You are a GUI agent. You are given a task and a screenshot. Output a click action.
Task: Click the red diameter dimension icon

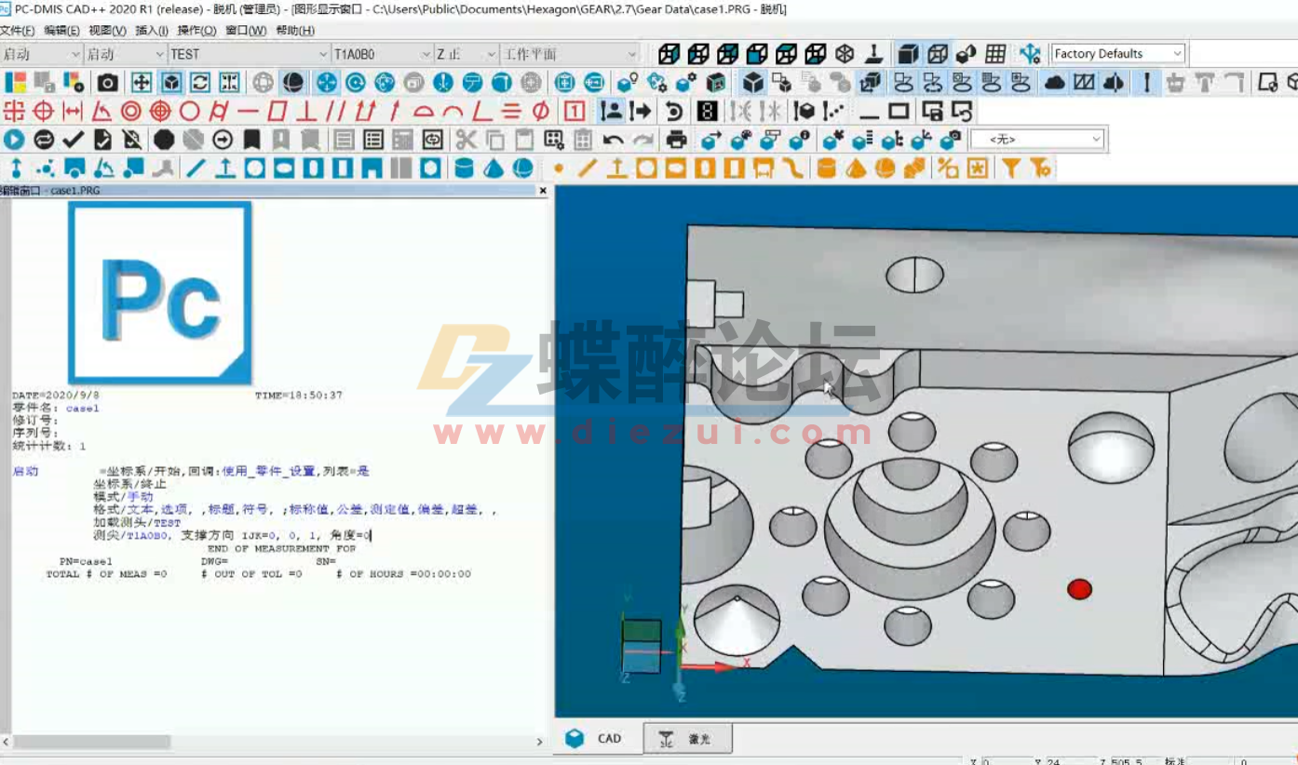pyautogui.click(x=538, y=111)
